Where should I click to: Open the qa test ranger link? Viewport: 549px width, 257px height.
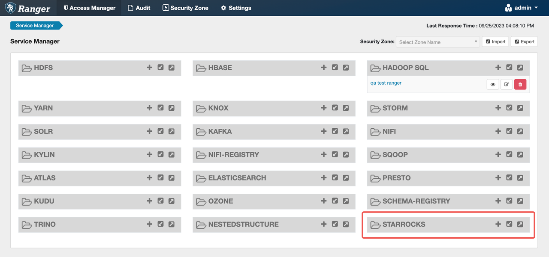point(386,83)
